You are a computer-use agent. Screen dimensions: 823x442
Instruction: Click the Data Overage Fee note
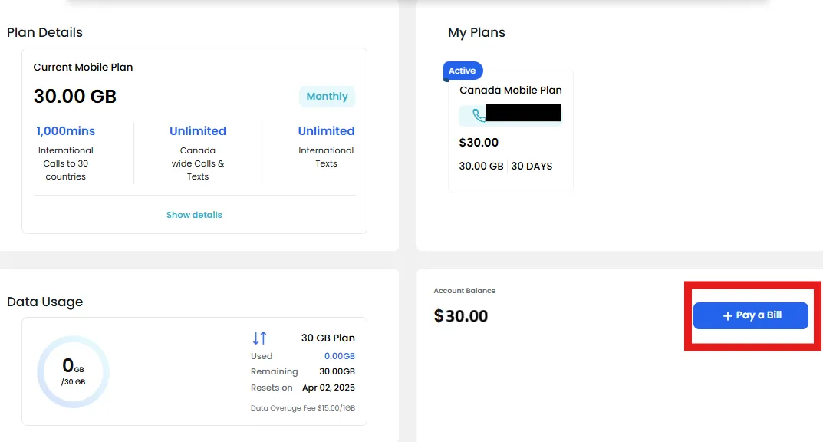pyautogui.click(x=303, y=407)
